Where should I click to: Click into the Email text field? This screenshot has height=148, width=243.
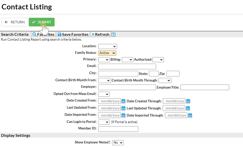127,67
